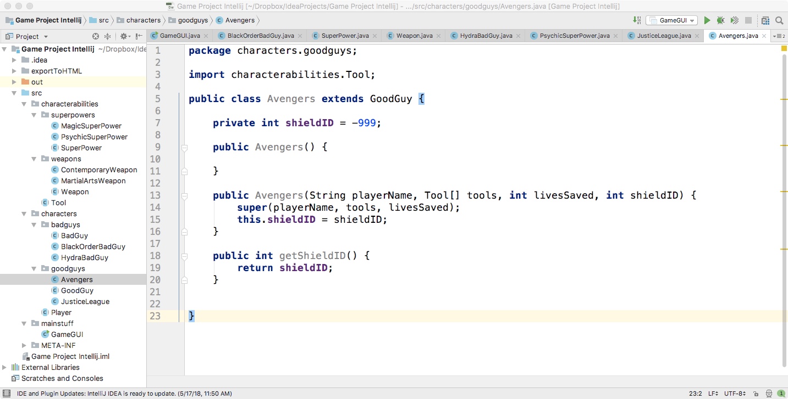Run with coverage icon

point(734,20)
